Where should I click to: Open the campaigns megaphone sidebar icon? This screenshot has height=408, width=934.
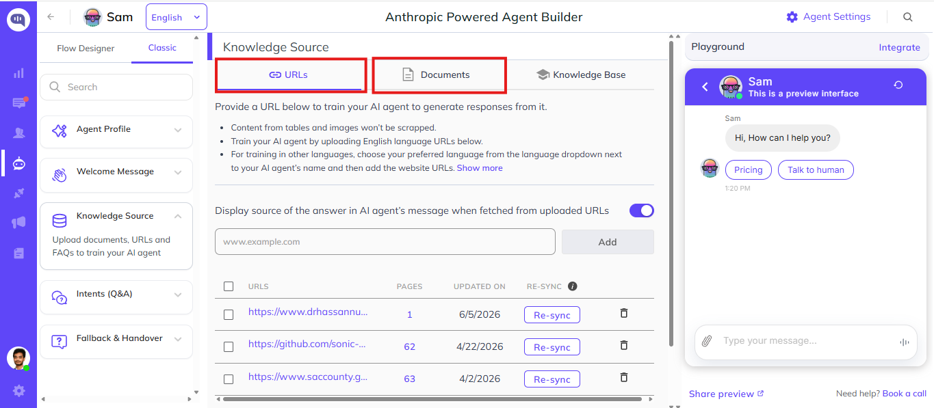click(18, 223)
